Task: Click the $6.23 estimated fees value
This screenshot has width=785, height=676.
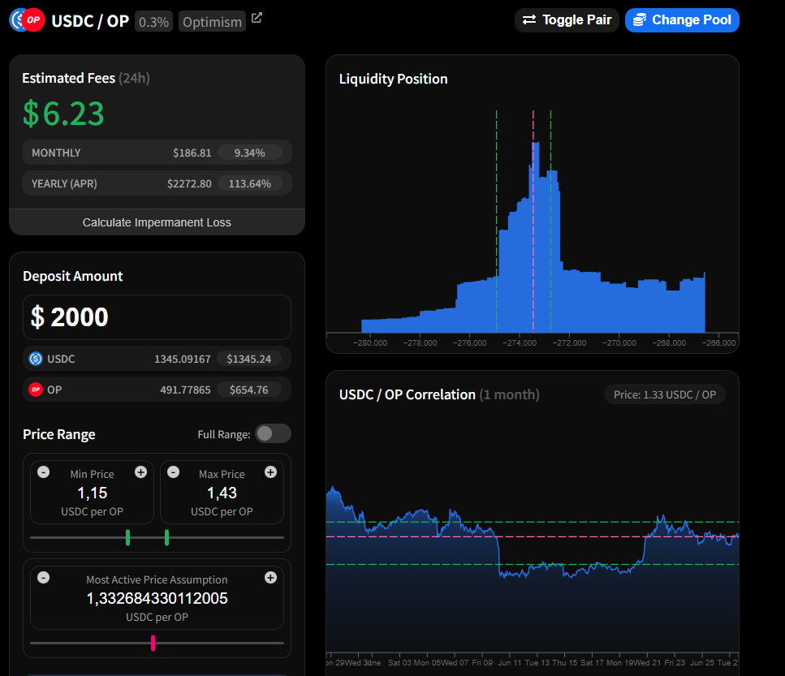Action: (63, 113)
